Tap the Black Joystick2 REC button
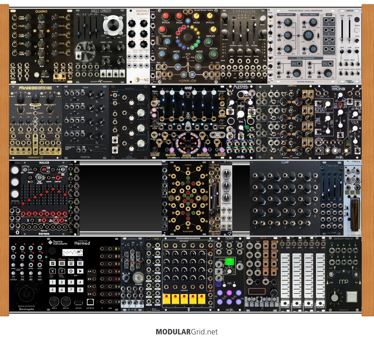The height and width of the screenshot is (338, 374). pos(22,265)
